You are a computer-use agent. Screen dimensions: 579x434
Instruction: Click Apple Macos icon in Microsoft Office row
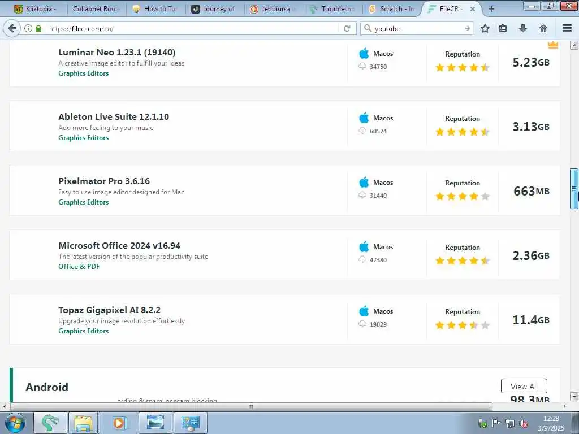pyautogui.click(x=364, y=246)
